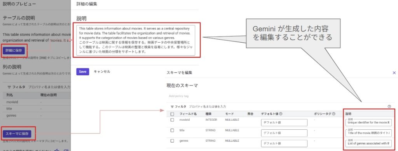
Task: Click help icon next to デフォルト値 header
Action: (x=281, y=114)
